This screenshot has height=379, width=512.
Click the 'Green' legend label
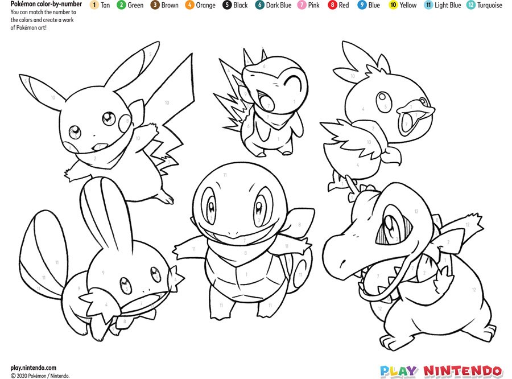[x=135, y=5]
